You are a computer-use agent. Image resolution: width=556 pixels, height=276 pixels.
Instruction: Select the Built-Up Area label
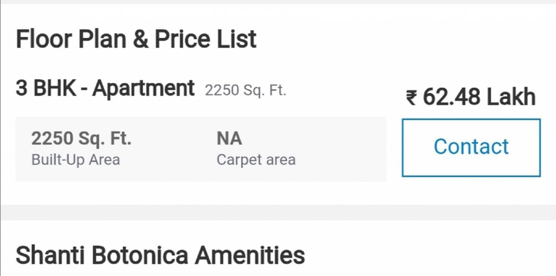[75, 160]
